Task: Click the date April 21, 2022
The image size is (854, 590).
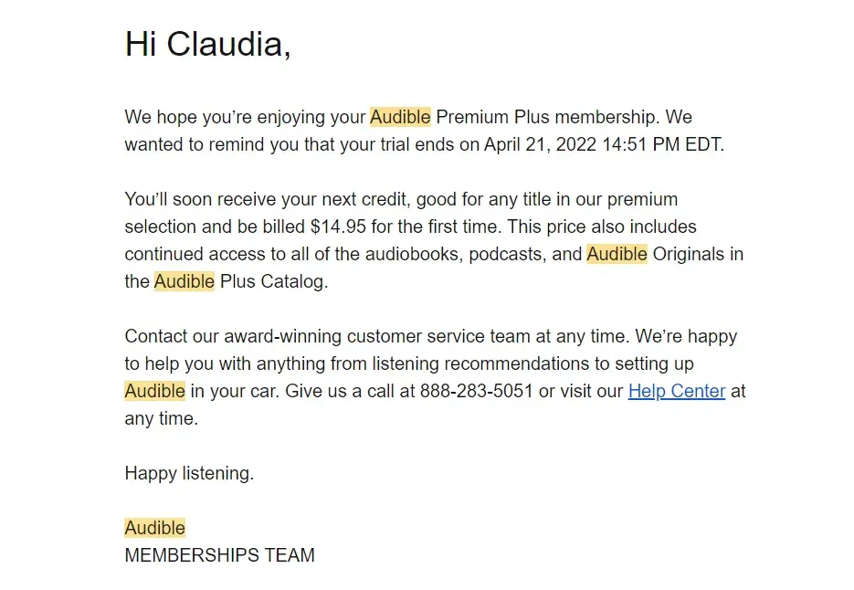Action: coord(541,145)
